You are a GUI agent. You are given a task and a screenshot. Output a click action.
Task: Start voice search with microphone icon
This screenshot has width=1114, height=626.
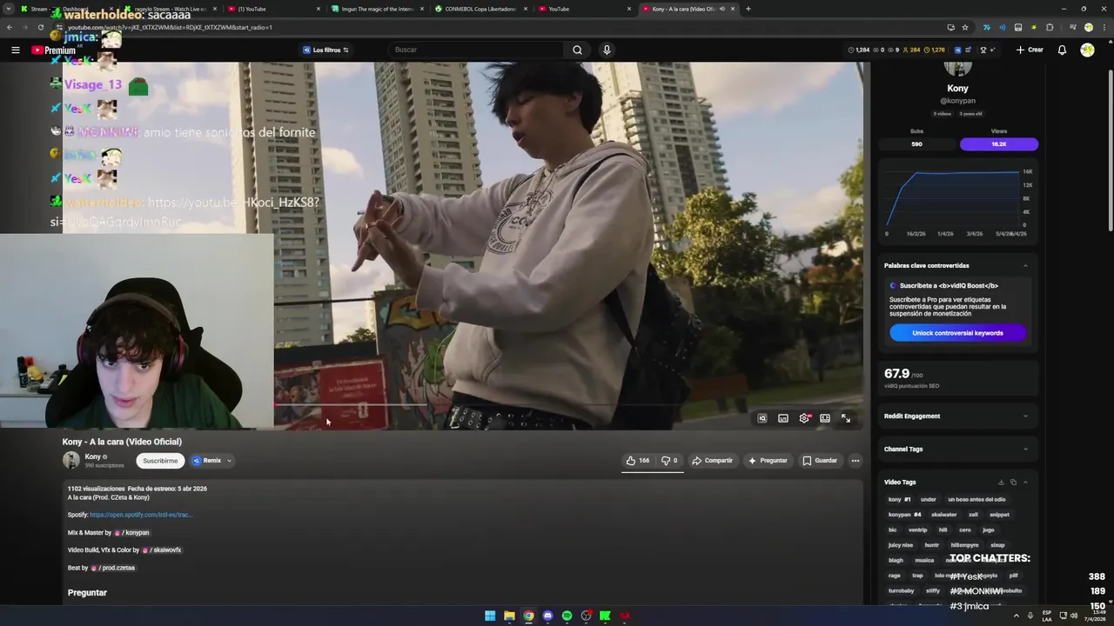607,50
